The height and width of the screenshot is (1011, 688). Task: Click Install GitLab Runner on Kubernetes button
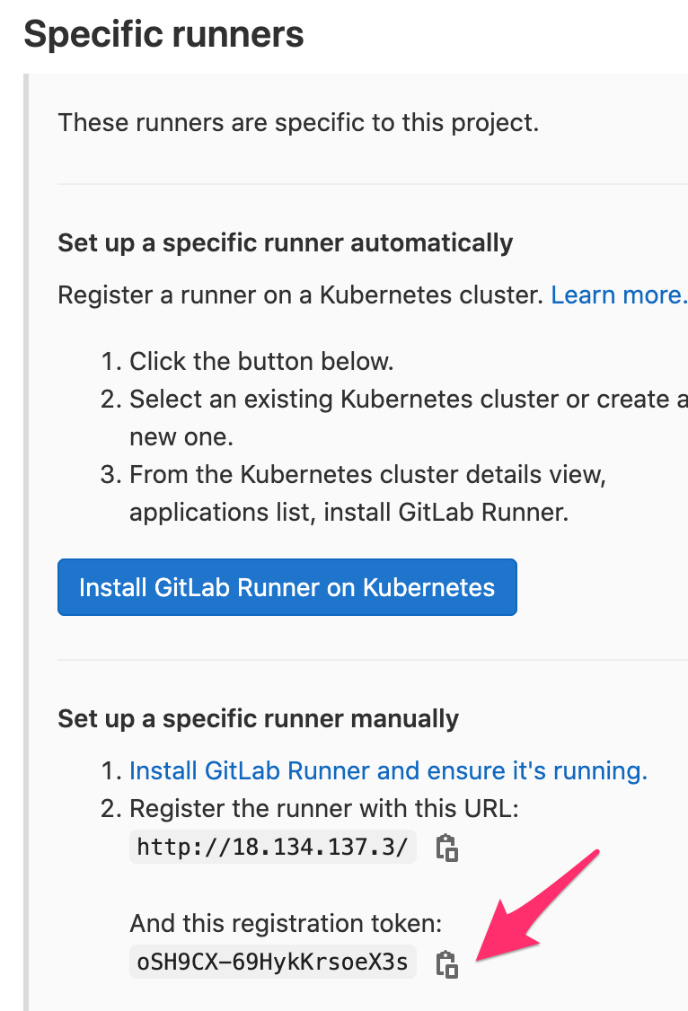287,587
